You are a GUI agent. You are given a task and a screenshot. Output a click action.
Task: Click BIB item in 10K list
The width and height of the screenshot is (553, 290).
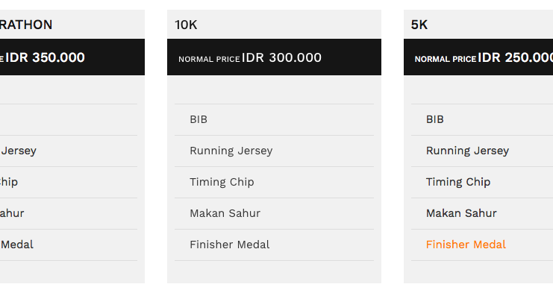199,119
